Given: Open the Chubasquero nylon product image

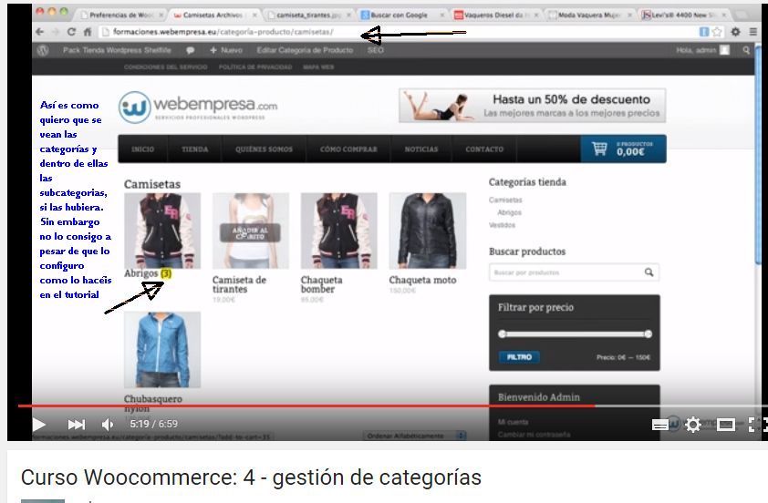Looking at the screenshot, I should [162, 350].
